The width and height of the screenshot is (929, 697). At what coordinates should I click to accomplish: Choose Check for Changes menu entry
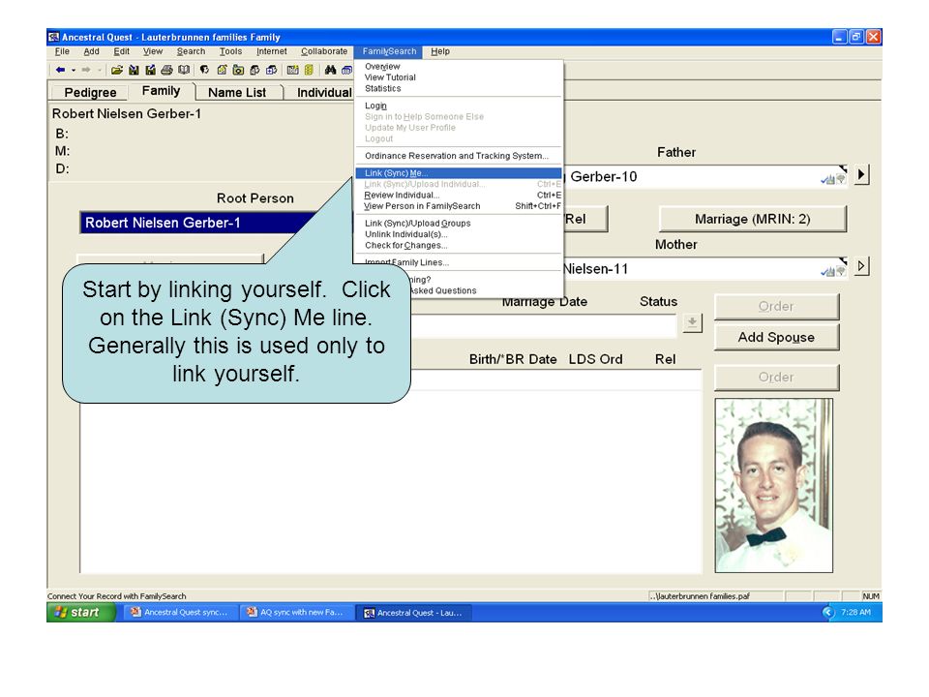[459, 245]
